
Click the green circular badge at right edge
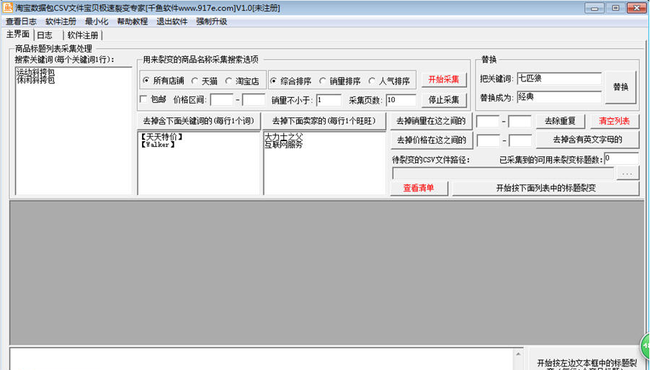pyautogui.click(x=644, y=344)
